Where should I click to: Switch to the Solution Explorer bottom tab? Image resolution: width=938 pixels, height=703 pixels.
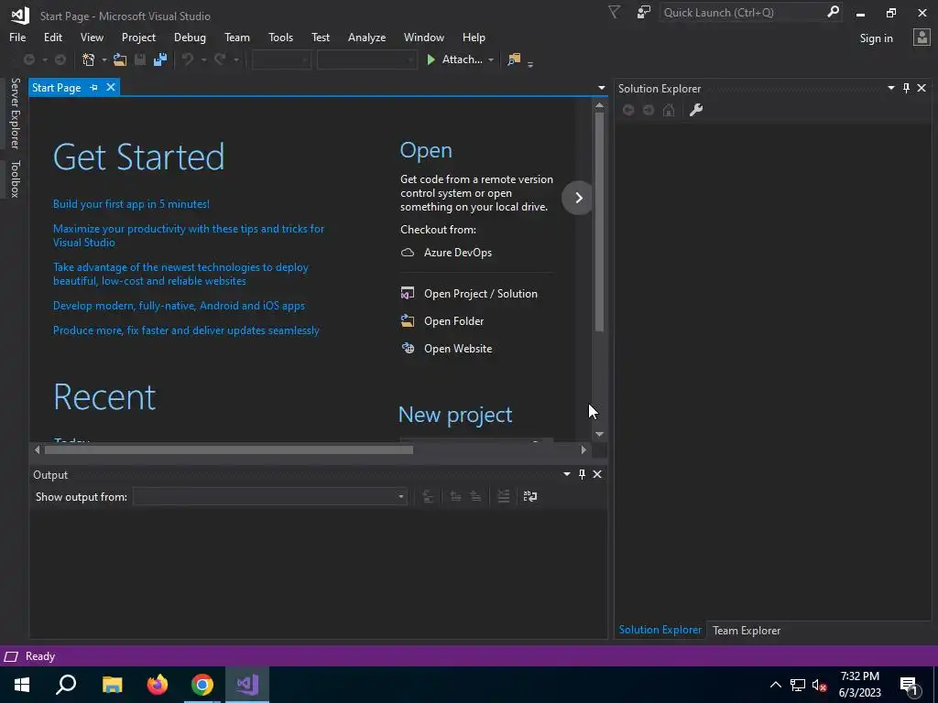(660, 630)
